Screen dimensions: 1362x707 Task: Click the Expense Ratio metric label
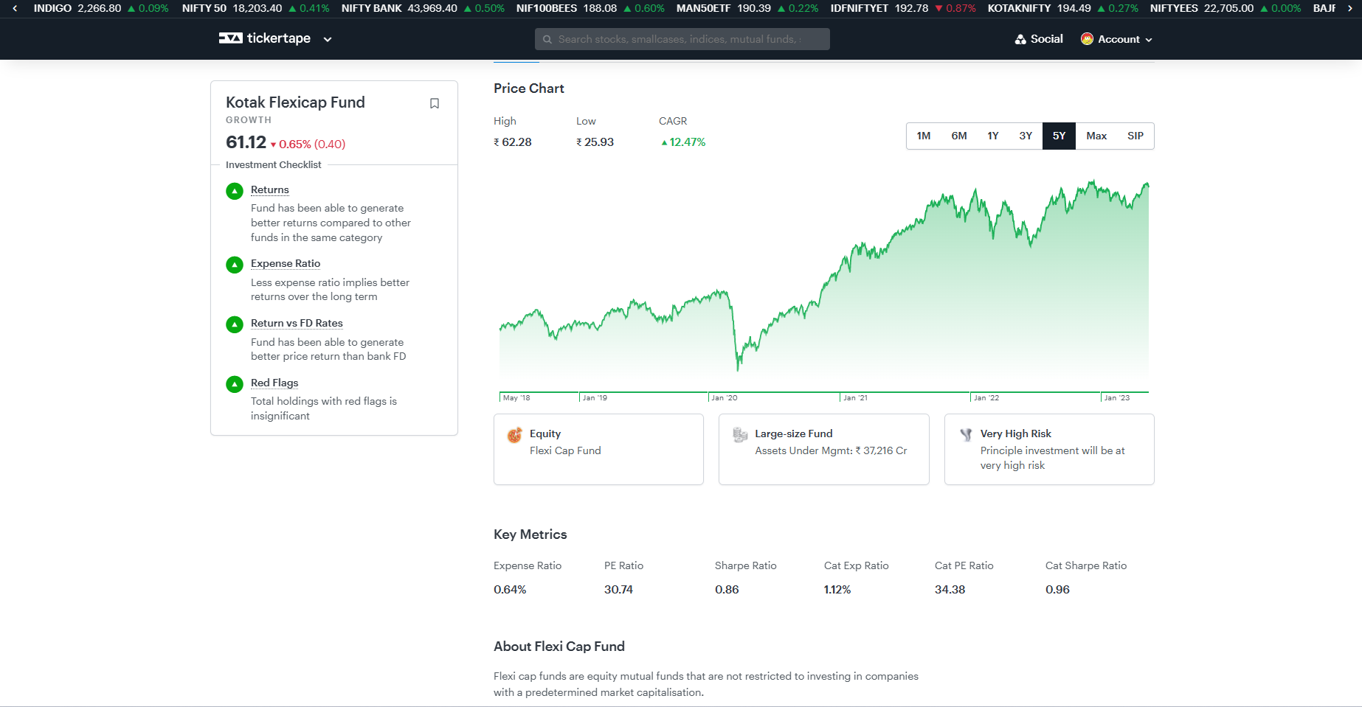click(528, 565)
